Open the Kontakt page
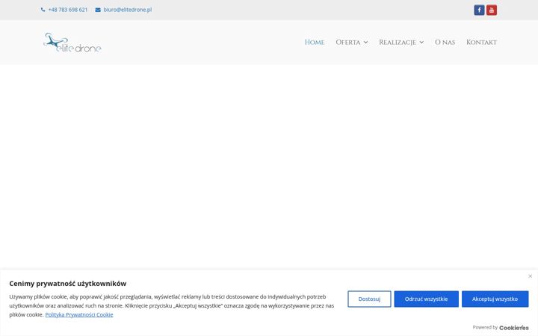Screen dimensions: 538x336 click(x=481, y=42)
